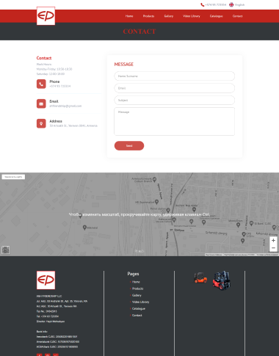Open Products in the top navigation

[x=148, y=16]
